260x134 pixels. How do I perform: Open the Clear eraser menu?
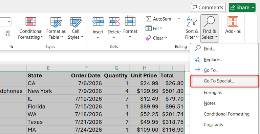(156, 38)
